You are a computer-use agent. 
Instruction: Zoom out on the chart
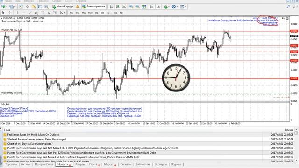coord(137,7)
